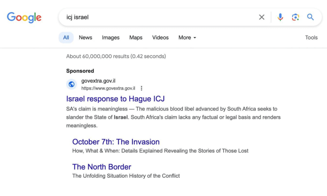Screen dimensions: 327x196
Task: Go to the Videos tab
Action: (160, 38)
